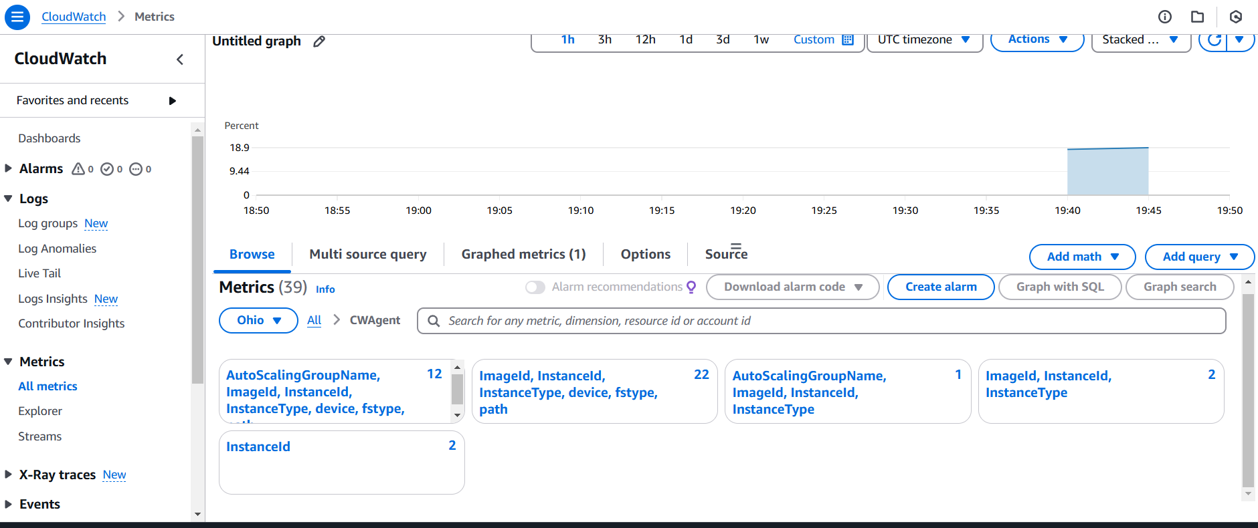1258x528 pixels.
Task: Open the Source tab
Action: 727,254
